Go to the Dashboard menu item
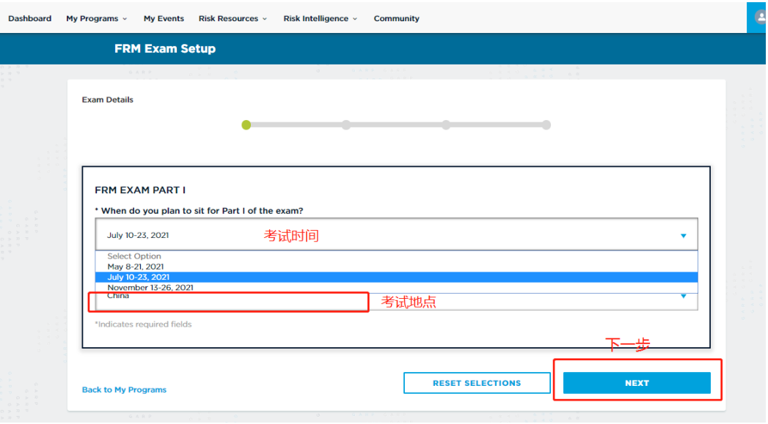The height and width of the screenshot is (424, 768). click(x=30, y=18)
